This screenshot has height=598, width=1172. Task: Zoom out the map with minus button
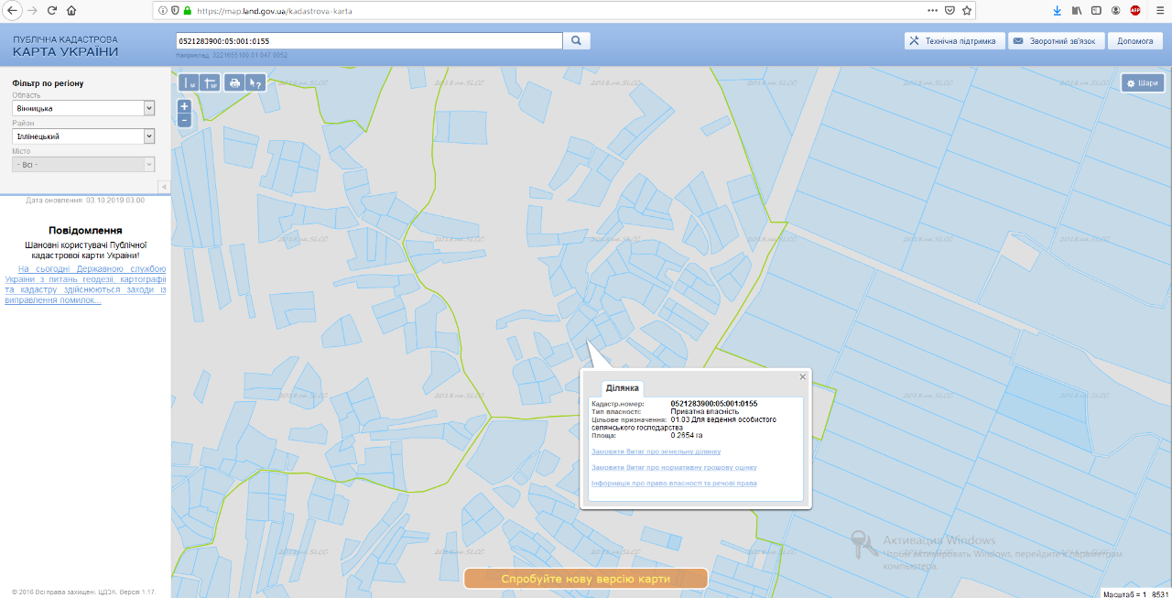[x=184, y=120]
